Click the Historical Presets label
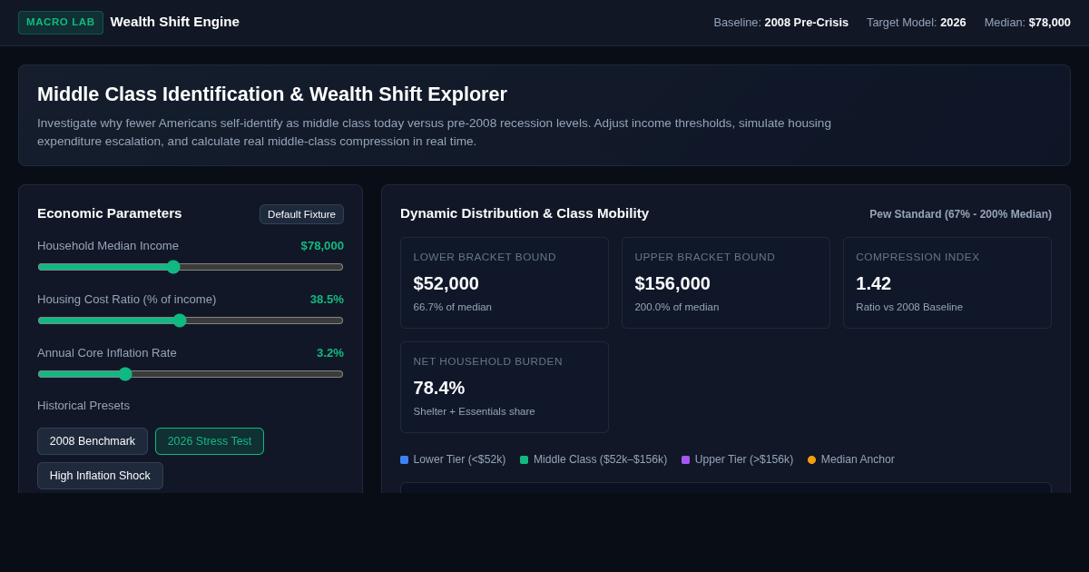 (83, 406)
